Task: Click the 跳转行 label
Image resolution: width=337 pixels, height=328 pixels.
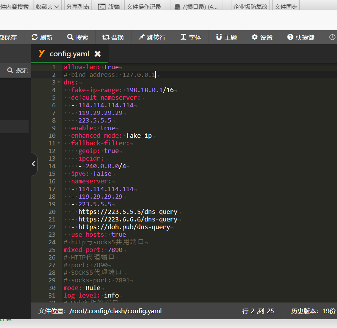Action: point(156,37)
